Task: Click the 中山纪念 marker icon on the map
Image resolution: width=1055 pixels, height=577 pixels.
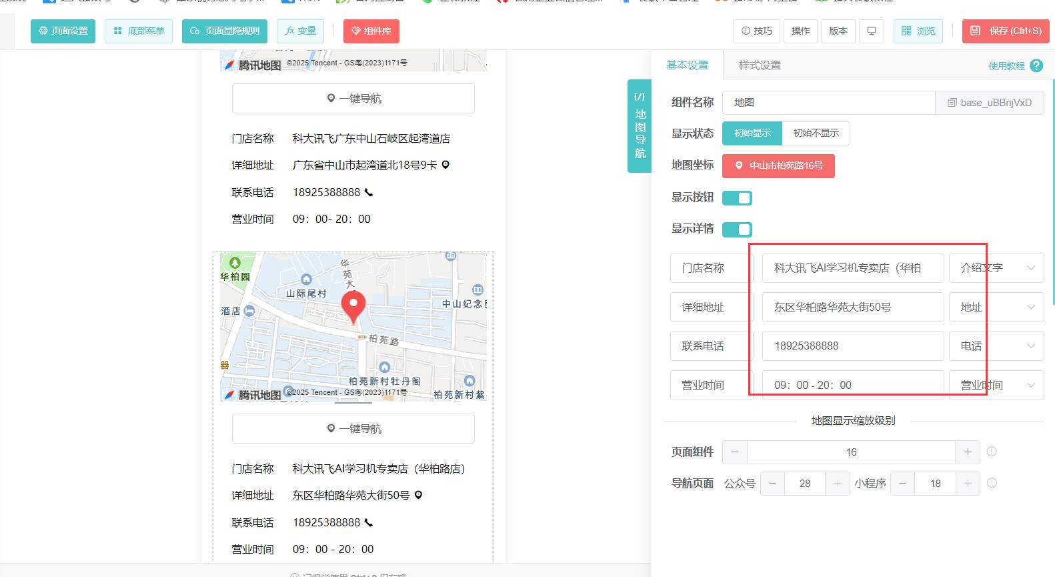Action: point(478,290)
